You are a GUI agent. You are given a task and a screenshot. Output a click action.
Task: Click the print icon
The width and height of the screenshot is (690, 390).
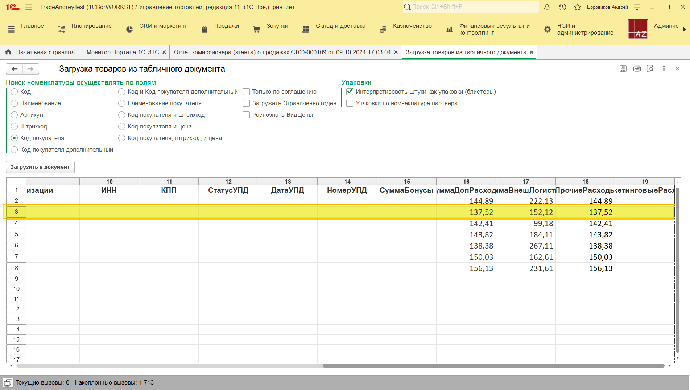637,69
